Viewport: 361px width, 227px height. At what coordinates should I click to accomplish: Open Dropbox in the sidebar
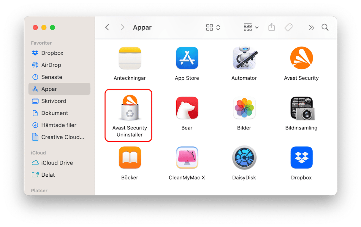(x=59, y=53)
